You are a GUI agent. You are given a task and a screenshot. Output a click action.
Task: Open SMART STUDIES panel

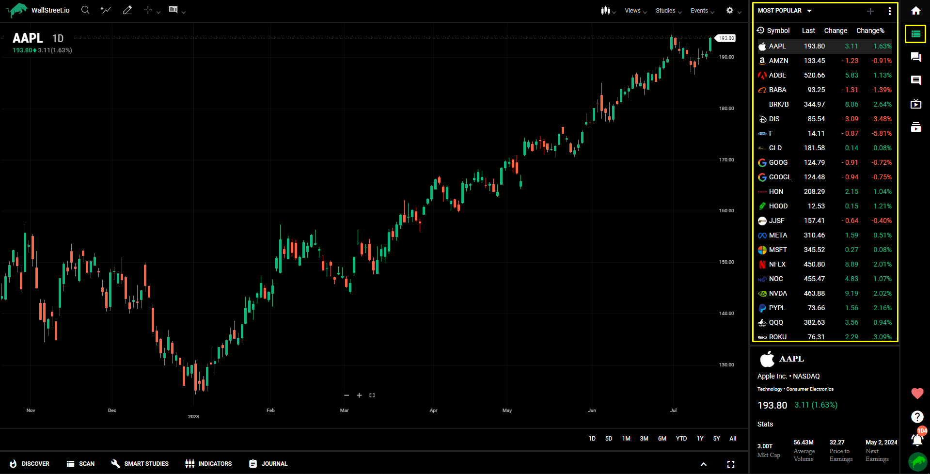click(140, 464)
